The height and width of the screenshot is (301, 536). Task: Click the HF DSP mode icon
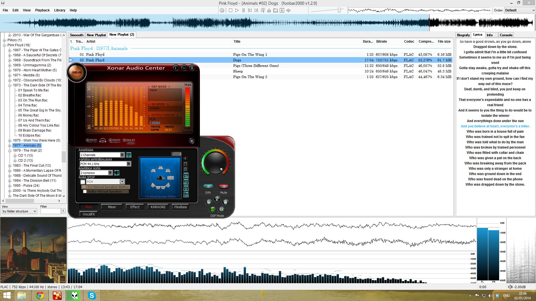tap(212, 209)
